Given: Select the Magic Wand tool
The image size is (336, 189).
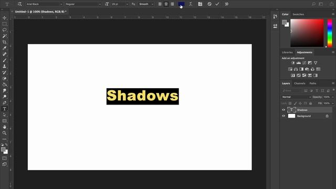Looking at the screenshot, I should pyautogui.click(x=5, y=36).
